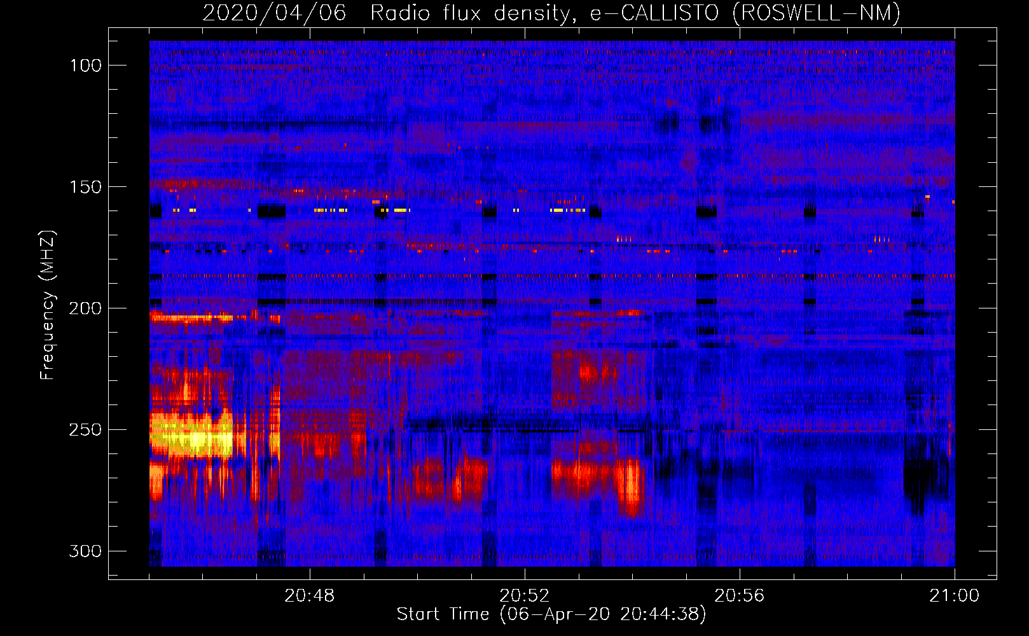
Task: Click the 20:52 time tick label
Action: click(525, 596)
